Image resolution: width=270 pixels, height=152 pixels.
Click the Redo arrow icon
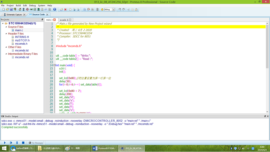(x=124, y=10)
